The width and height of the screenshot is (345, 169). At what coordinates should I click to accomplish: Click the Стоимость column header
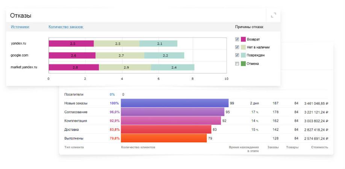[x=319, y=147]
